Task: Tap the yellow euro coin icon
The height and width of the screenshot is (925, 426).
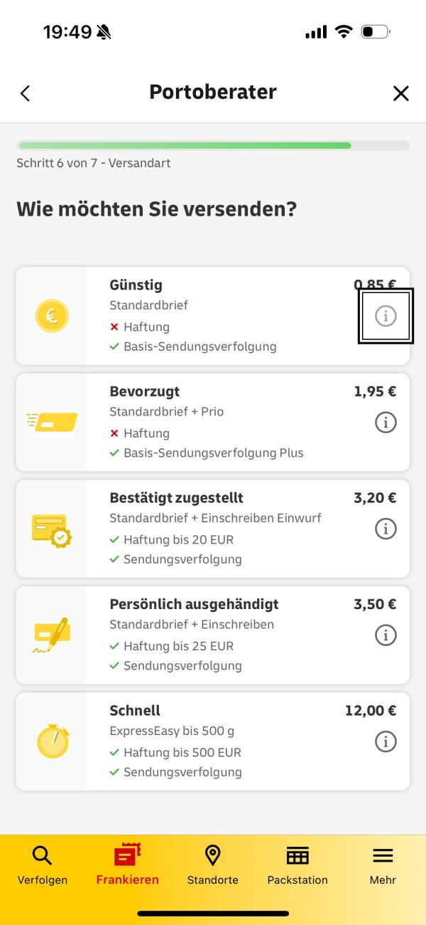Action: coord(52,316)
